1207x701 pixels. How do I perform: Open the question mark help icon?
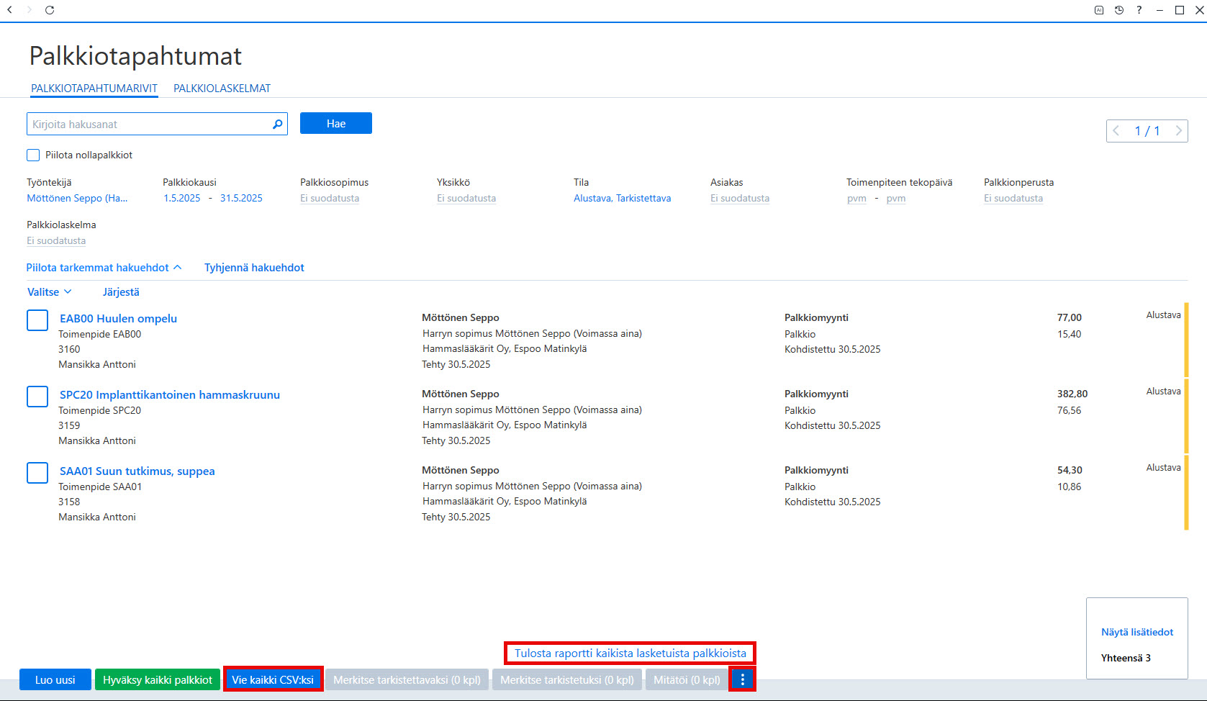tap(1139, 10)
